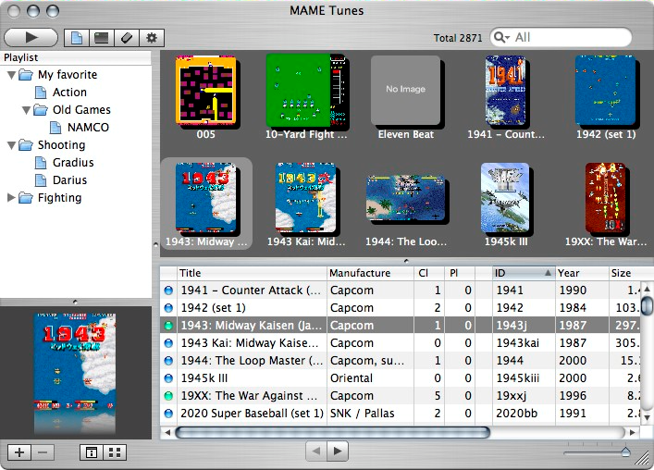Click green status dot for 19XX row
Screen dimensions: 654x470
[x=168, y=396]
